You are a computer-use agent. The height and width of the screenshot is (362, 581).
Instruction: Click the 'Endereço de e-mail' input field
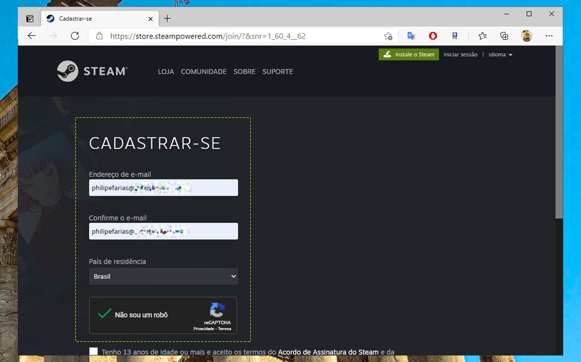[163, 188]
